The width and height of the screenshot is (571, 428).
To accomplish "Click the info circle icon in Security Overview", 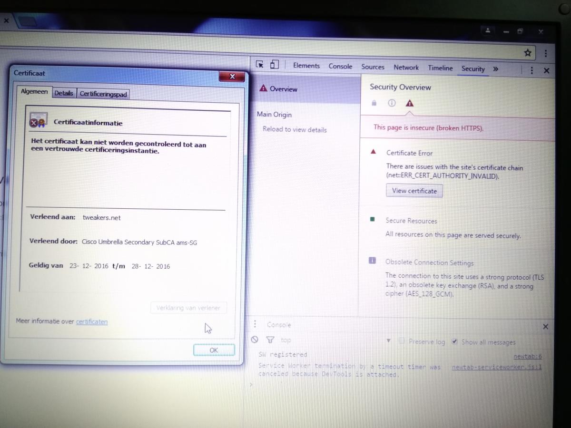I will pyautogui.click(x=392, y=103).
